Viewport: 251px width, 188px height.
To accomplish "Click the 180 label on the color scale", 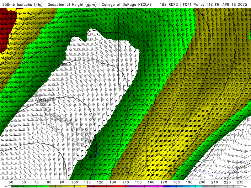I will 176,182.
